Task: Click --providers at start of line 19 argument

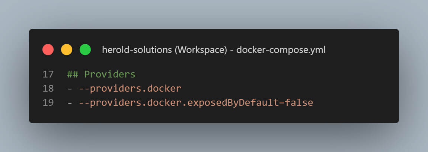Action: 110,102
